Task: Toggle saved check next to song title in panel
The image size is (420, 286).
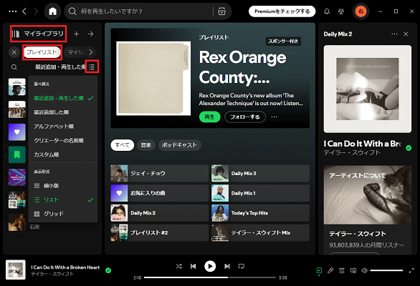Action: click(409, 148)
